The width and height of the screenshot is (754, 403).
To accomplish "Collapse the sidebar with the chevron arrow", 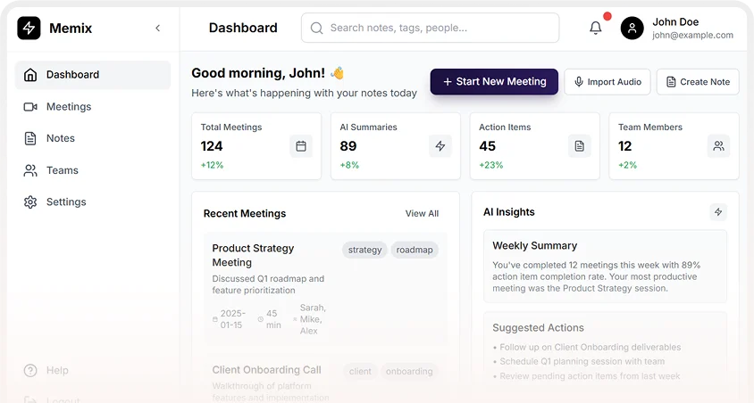I will pos(158,28).
